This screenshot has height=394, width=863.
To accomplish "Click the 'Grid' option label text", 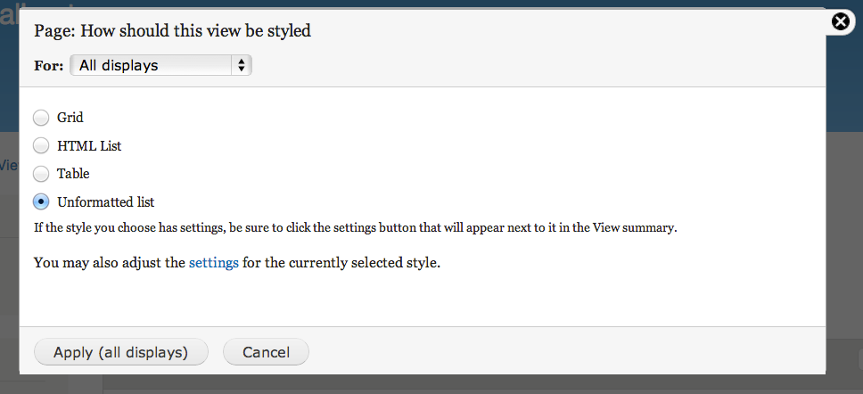I will tap(70, 117).
